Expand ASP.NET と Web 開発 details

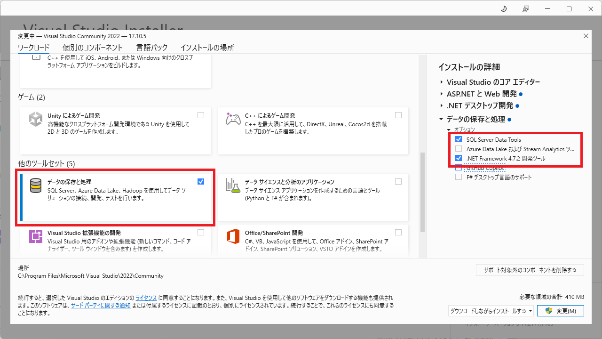pyautogui.click(x=442, y=94)
